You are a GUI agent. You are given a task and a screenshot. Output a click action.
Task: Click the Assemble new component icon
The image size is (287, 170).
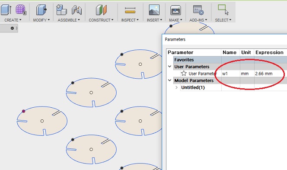tap(61, 10)
